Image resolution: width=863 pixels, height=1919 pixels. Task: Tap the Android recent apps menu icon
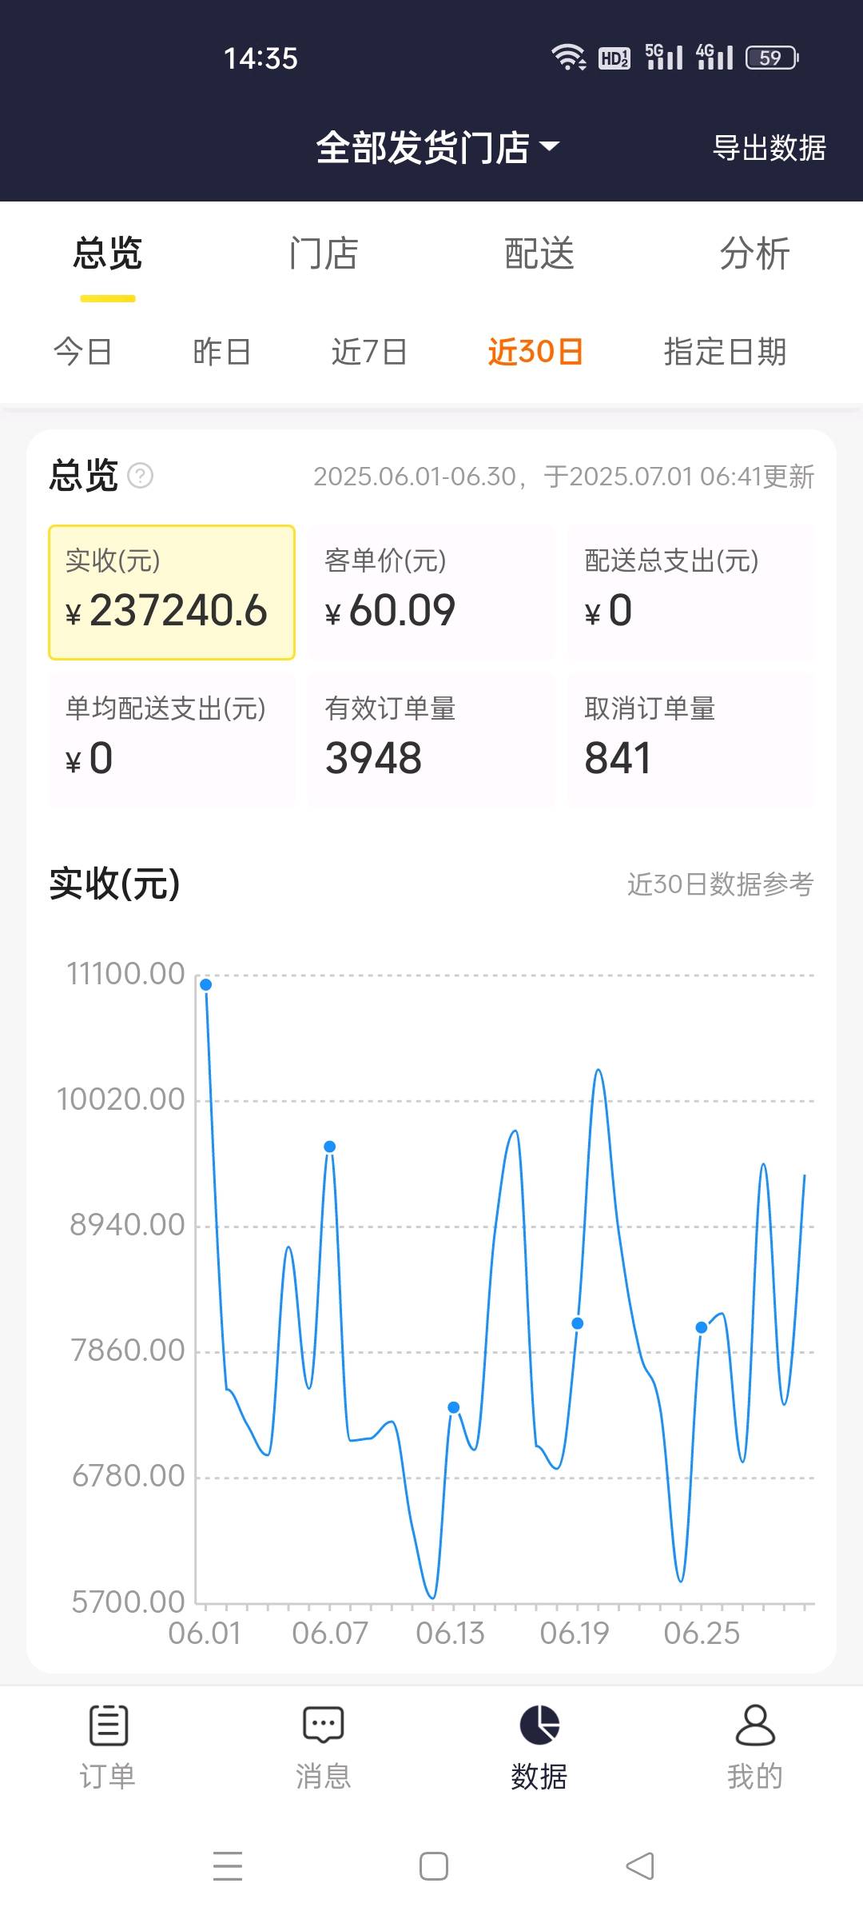228,1866
